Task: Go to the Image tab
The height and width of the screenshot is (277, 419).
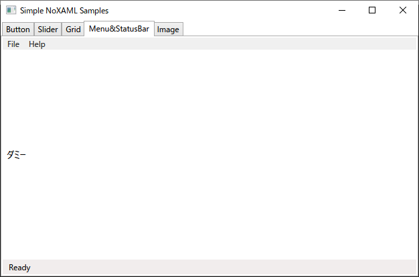Action: coord(168,30)
